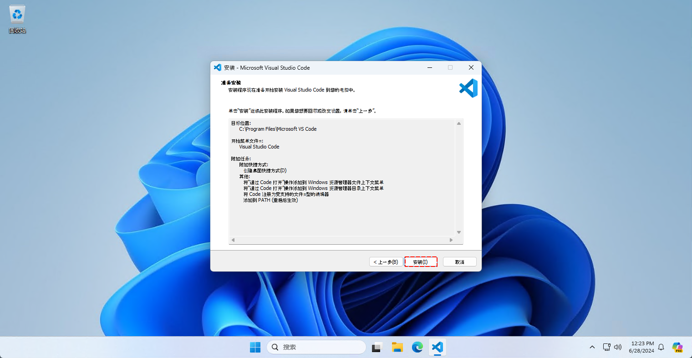Open Task View from the taskbar
Image resolution: width=692 pixels, height=358 pixels.
(x=377, y=347)
